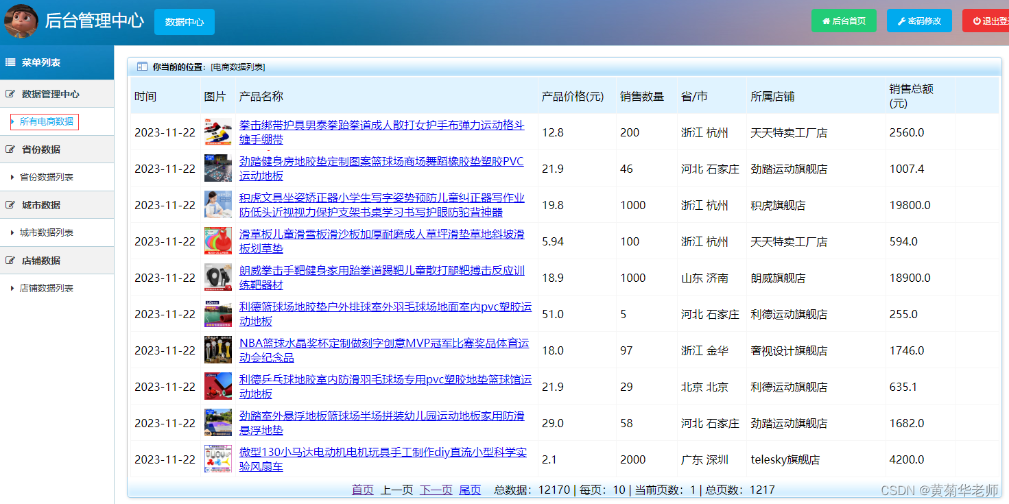Image resolution: width=1009 pixels, height=504 pixels.
Task: Click the 总数据：12170 count text
Action: click(532, 490)
